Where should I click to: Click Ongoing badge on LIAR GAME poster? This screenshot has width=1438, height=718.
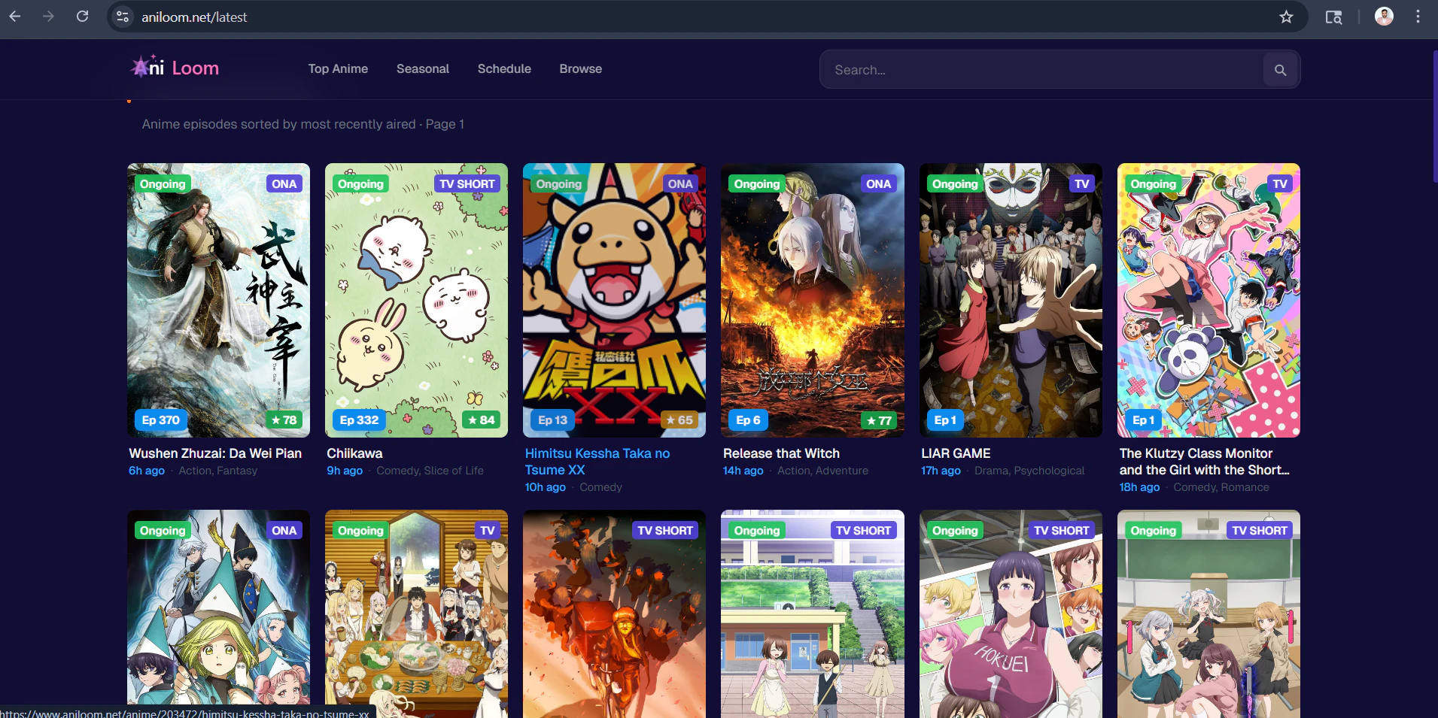coord(955,184)
